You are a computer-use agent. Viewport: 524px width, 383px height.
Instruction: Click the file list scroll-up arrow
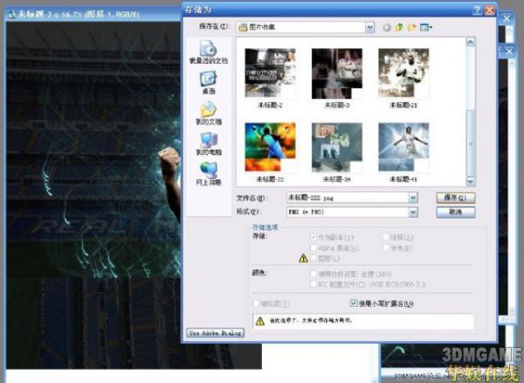[470, 42]
